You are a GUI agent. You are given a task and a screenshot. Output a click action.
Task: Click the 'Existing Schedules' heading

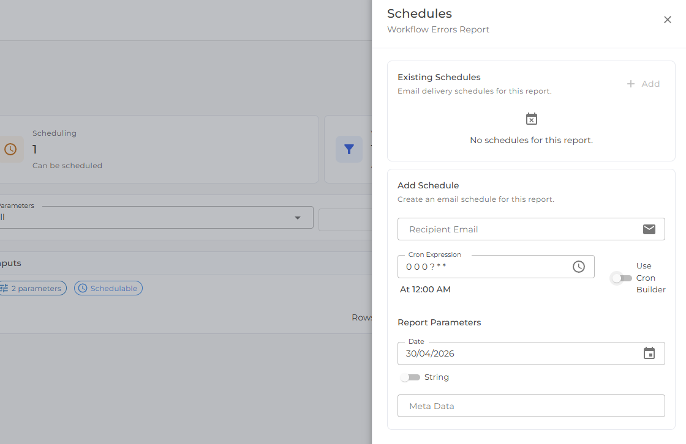tap(439, 77)
